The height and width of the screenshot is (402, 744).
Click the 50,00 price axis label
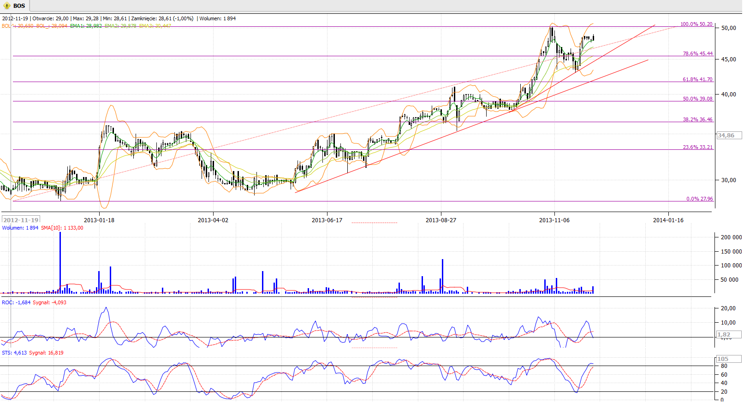729,28
